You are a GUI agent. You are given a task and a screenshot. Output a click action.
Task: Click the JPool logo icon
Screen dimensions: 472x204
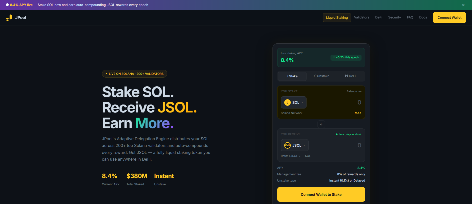tap(9, 17)
